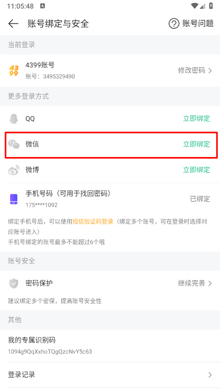
Task: Open the 登录记录 row
Action: 110,375
